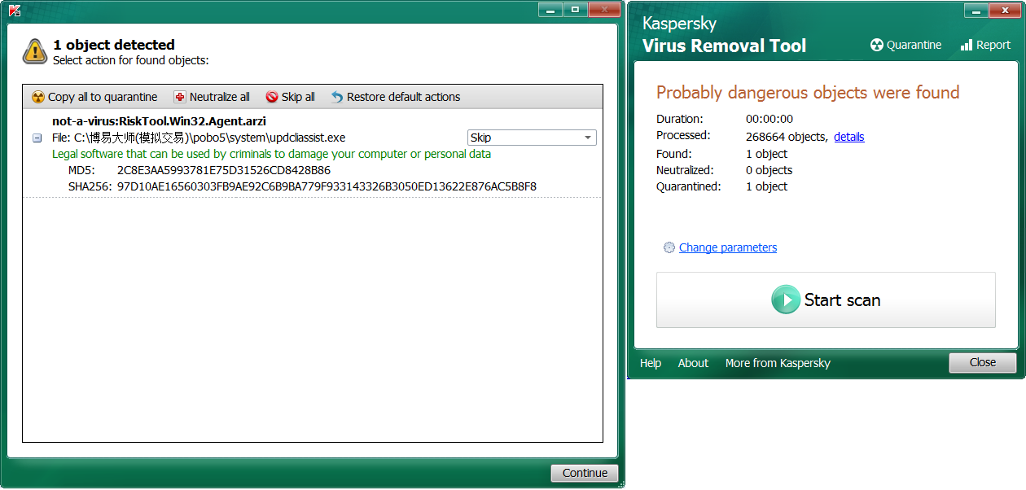This screenshot has width=1026, height=490.
Task: Click the Restore default actions arrow icon
Action: pos(337,97)
